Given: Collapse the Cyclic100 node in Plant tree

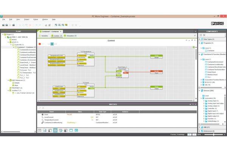Looking at the screenshot, I should click(11, 45).
